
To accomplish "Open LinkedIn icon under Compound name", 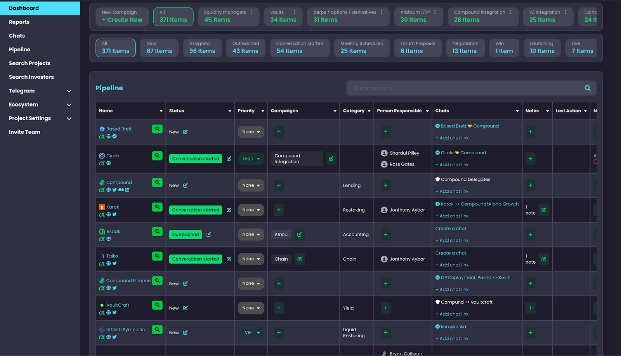I will click(x=127, y=190).
